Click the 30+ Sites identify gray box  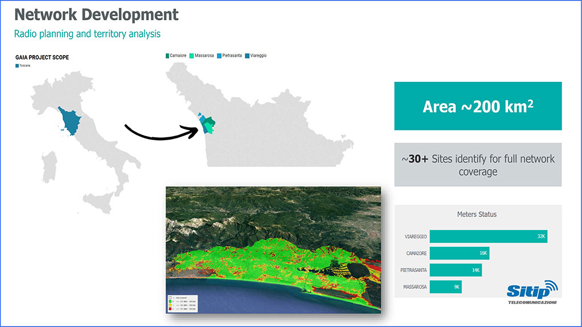(477, 165)
